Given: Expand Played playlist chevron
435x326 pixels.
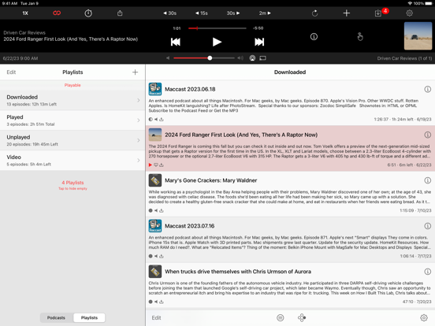Looking at the screenshot, I should click(139, 120).
